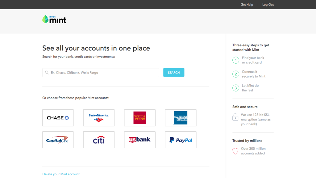This screenshot has width=316, height=178.
Task: Click the step 2 circle icon
Action: (236, 74)
